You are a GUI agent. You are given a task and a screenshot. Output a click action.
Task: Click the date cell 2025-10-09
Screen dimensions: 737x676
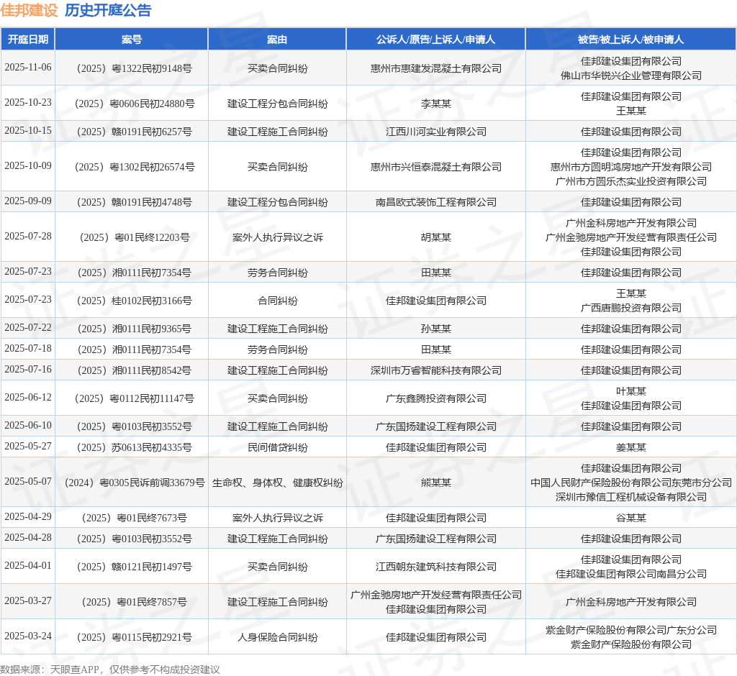tap(28, 165)
